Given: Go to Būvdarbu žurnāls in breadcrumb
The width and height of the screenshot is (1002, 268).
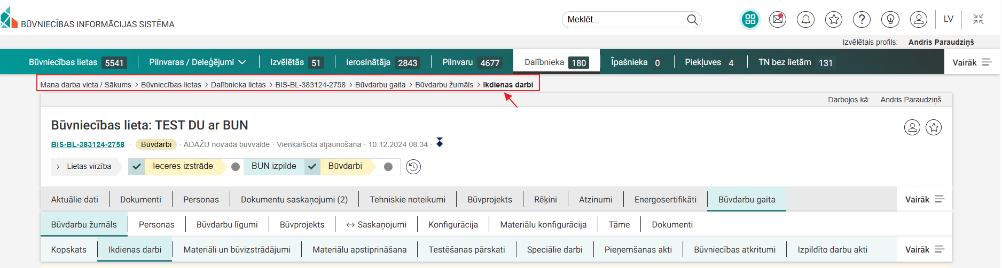Looking at the screenshot, I should click(x=444, y=85).
